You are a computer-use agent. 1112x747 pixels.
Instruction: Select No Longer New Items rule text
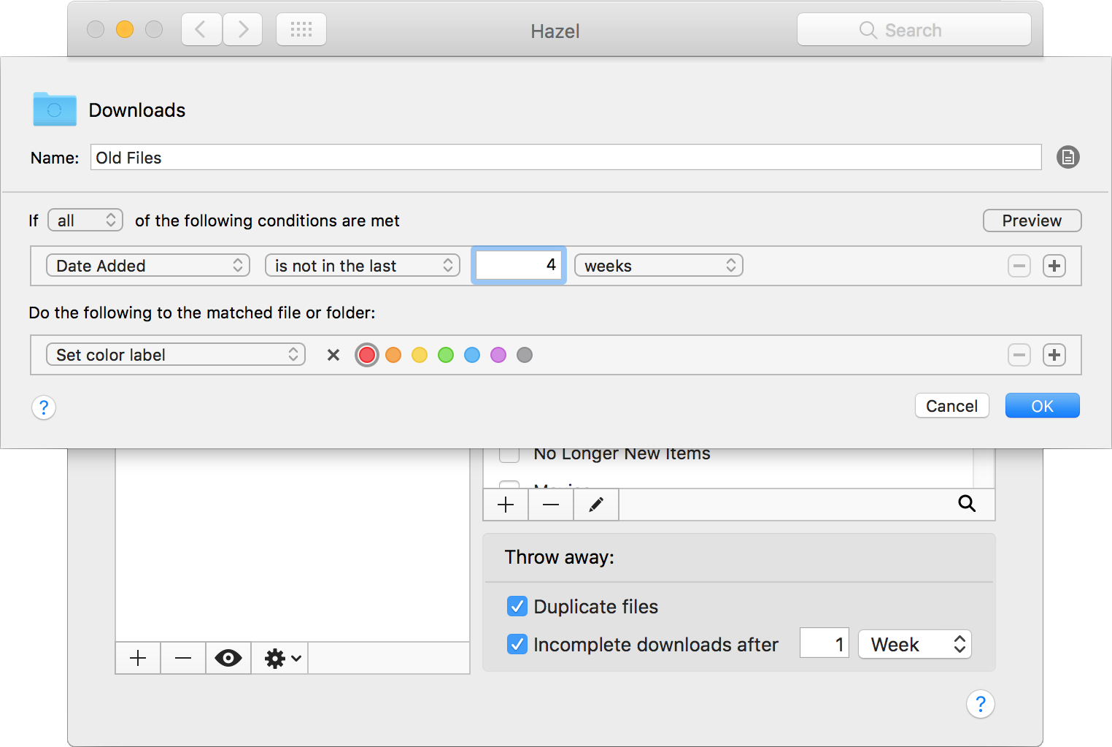coord(622,453)
